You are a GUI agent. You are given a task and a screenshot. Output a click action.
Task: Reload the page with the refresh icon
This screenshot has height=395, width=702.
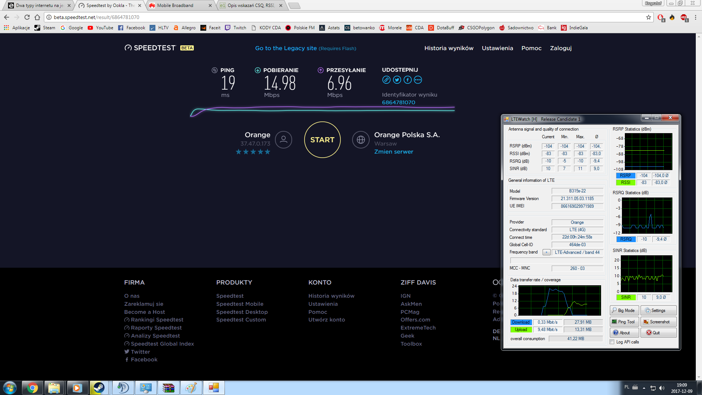27,17
